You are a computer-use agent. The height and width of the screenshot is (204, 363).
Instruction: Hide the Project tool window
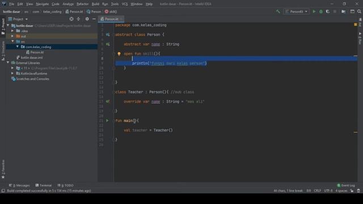[x=94, y=19]
